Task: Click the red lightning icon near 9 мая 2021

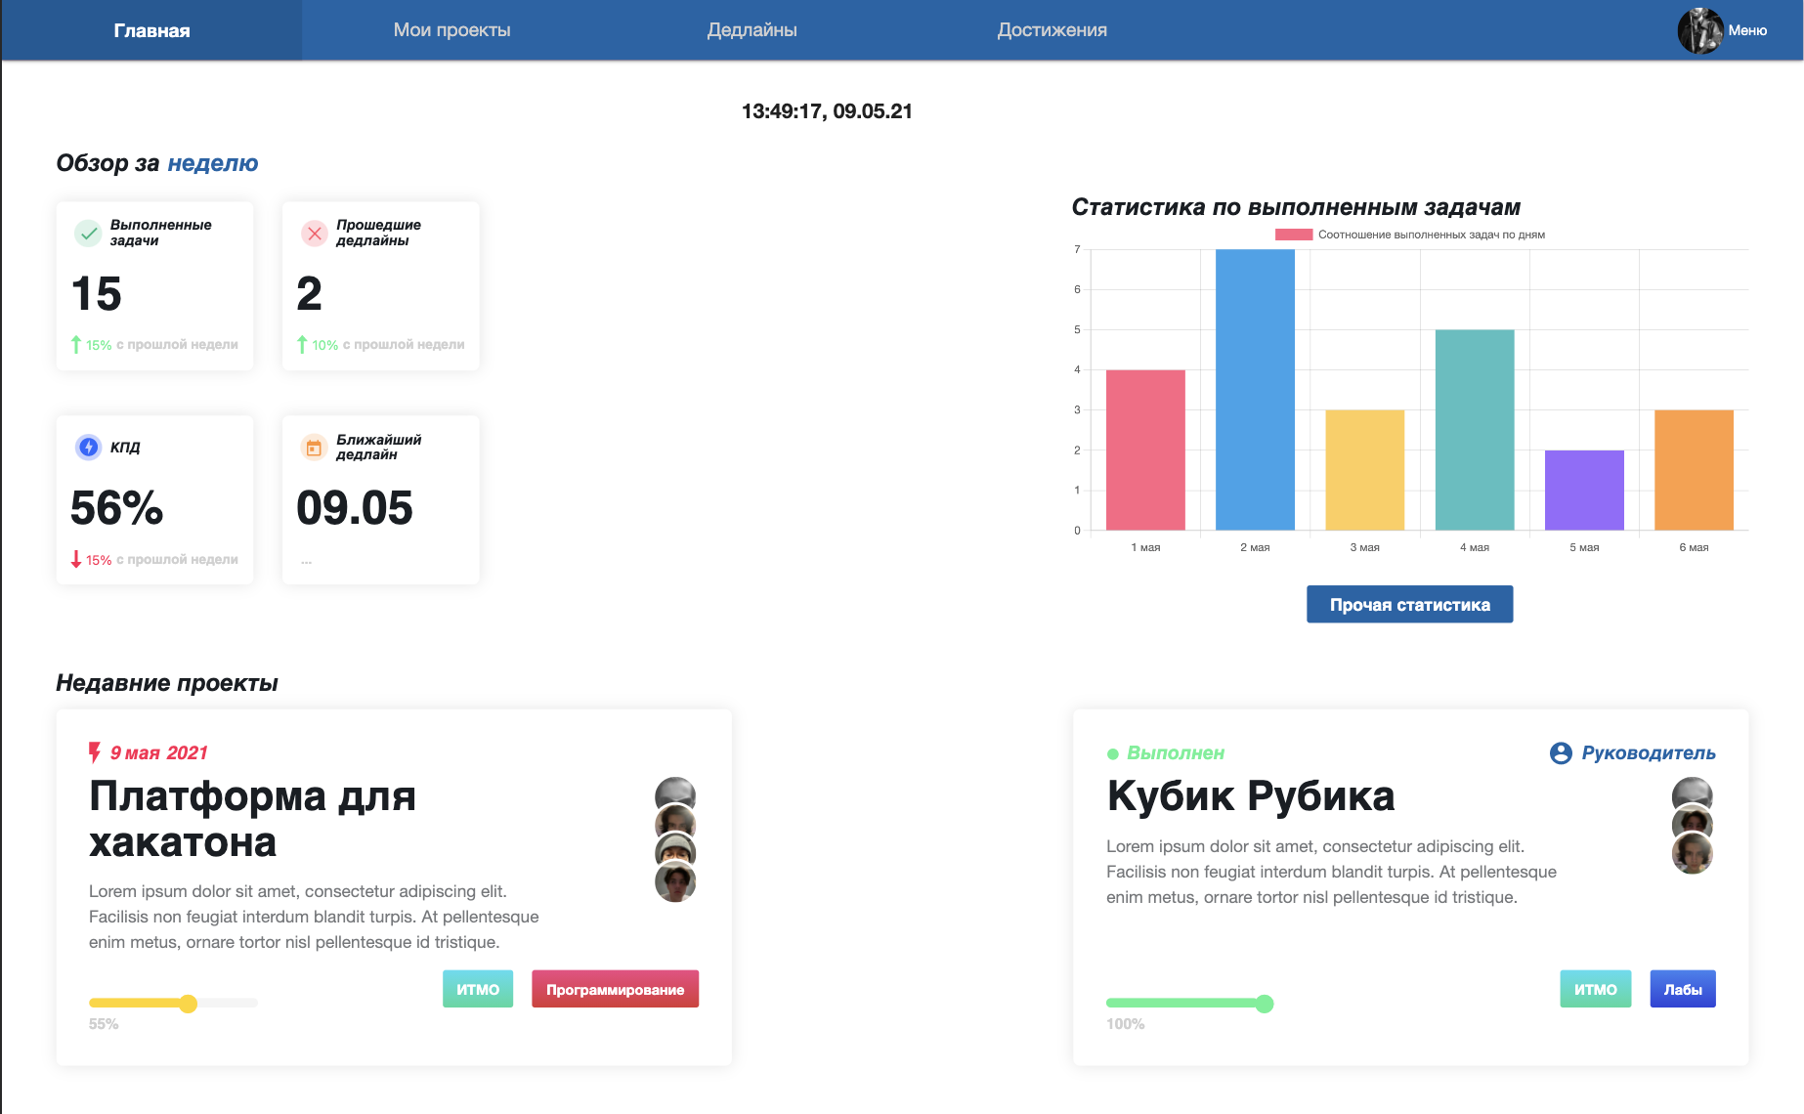Action: click(94, 752)
